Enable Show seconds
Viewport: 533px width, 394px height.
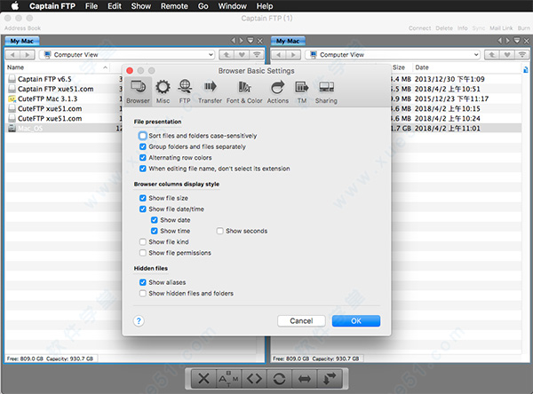point(220,231)
